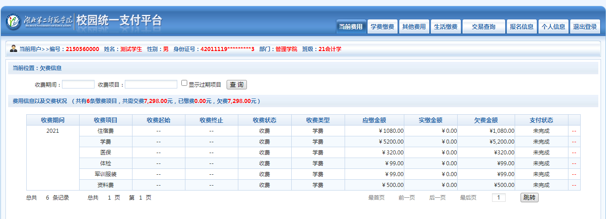Click the 后一页 next page link
606x219 pixels.
[x=437, y=198]
